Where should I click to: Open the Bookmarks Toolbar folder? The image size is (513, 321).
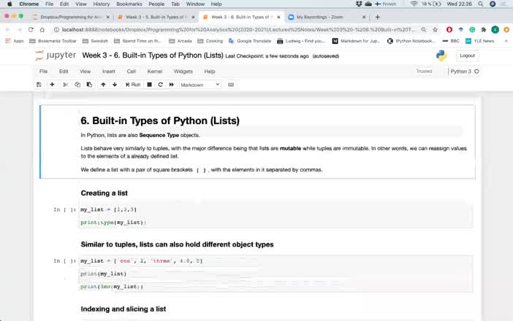point(53,41)
